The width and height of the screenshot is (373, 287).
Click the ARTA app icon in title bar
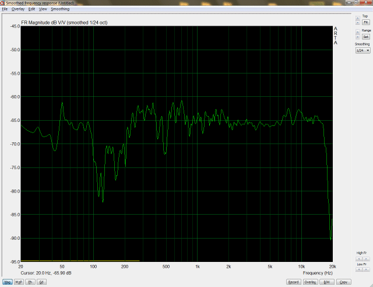[2, 3]
